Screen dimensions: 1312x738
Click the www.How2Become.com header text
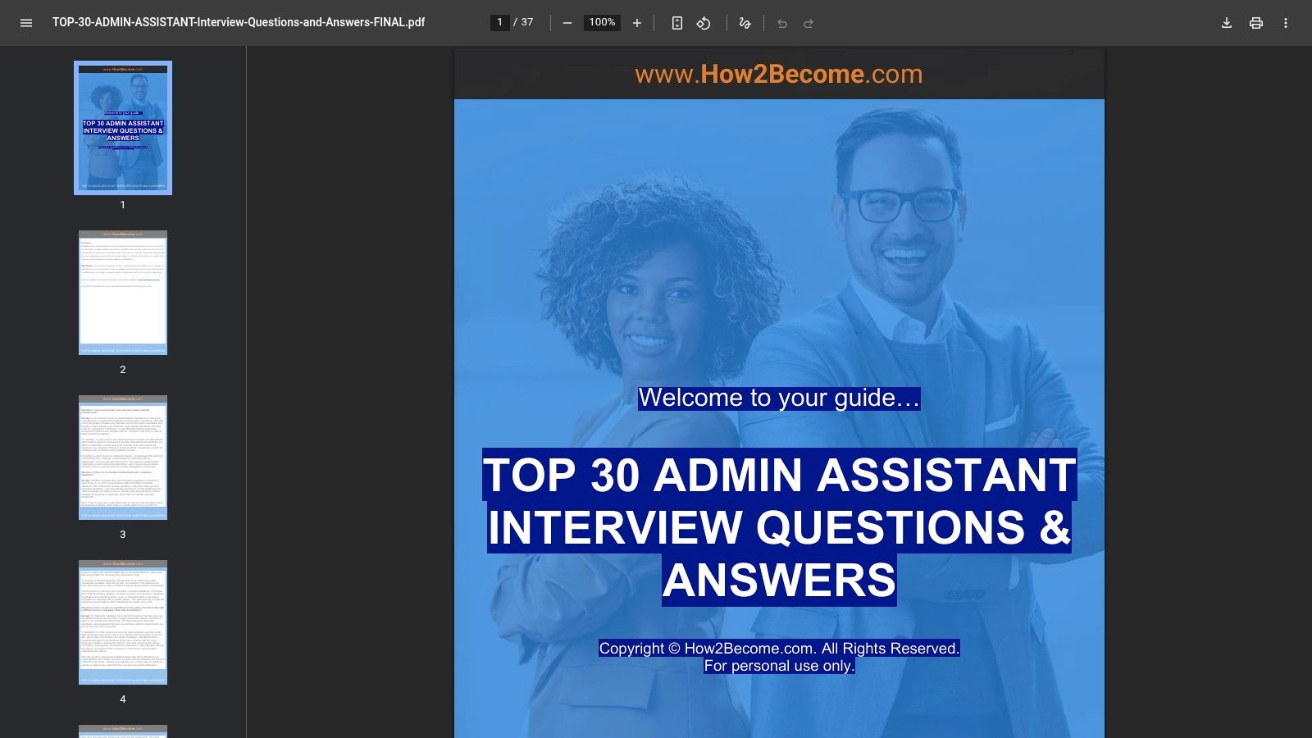tap(779, 74)
